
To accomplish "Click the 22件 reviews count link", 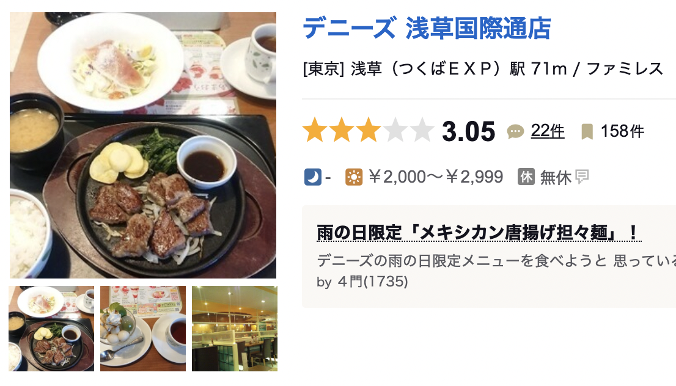I will tap(547, 131).
